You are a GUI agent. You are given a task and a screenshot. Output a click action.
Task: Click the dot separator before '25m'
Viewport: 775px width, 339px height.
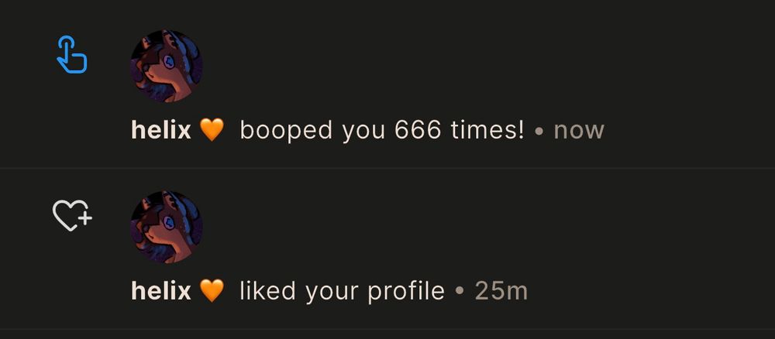click(x=460, y=292)
